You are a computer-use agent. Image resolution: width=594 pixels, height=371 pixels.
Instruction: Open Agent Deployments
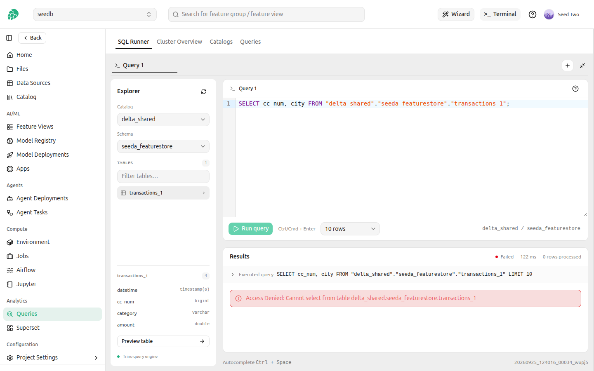click(x=53, y=198)
